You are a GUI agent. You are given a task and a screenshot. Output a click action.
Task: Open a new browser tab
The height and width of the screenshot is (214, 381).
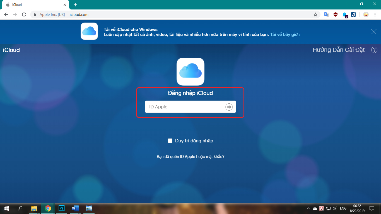click(x=75, y=5)
